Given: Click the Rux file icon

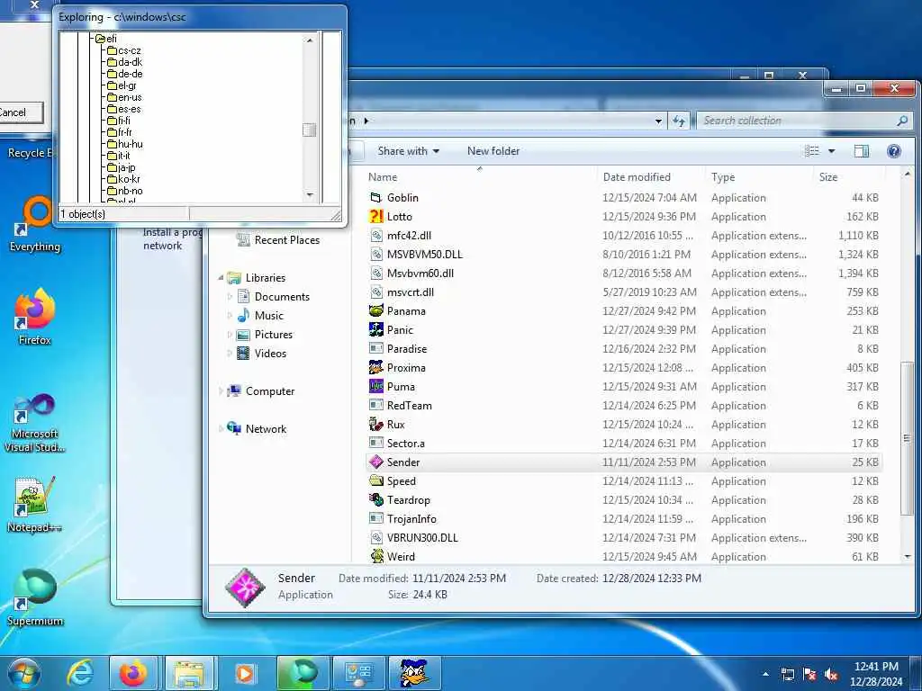Looking at the screenshot, I should click(x=375, y=424).
